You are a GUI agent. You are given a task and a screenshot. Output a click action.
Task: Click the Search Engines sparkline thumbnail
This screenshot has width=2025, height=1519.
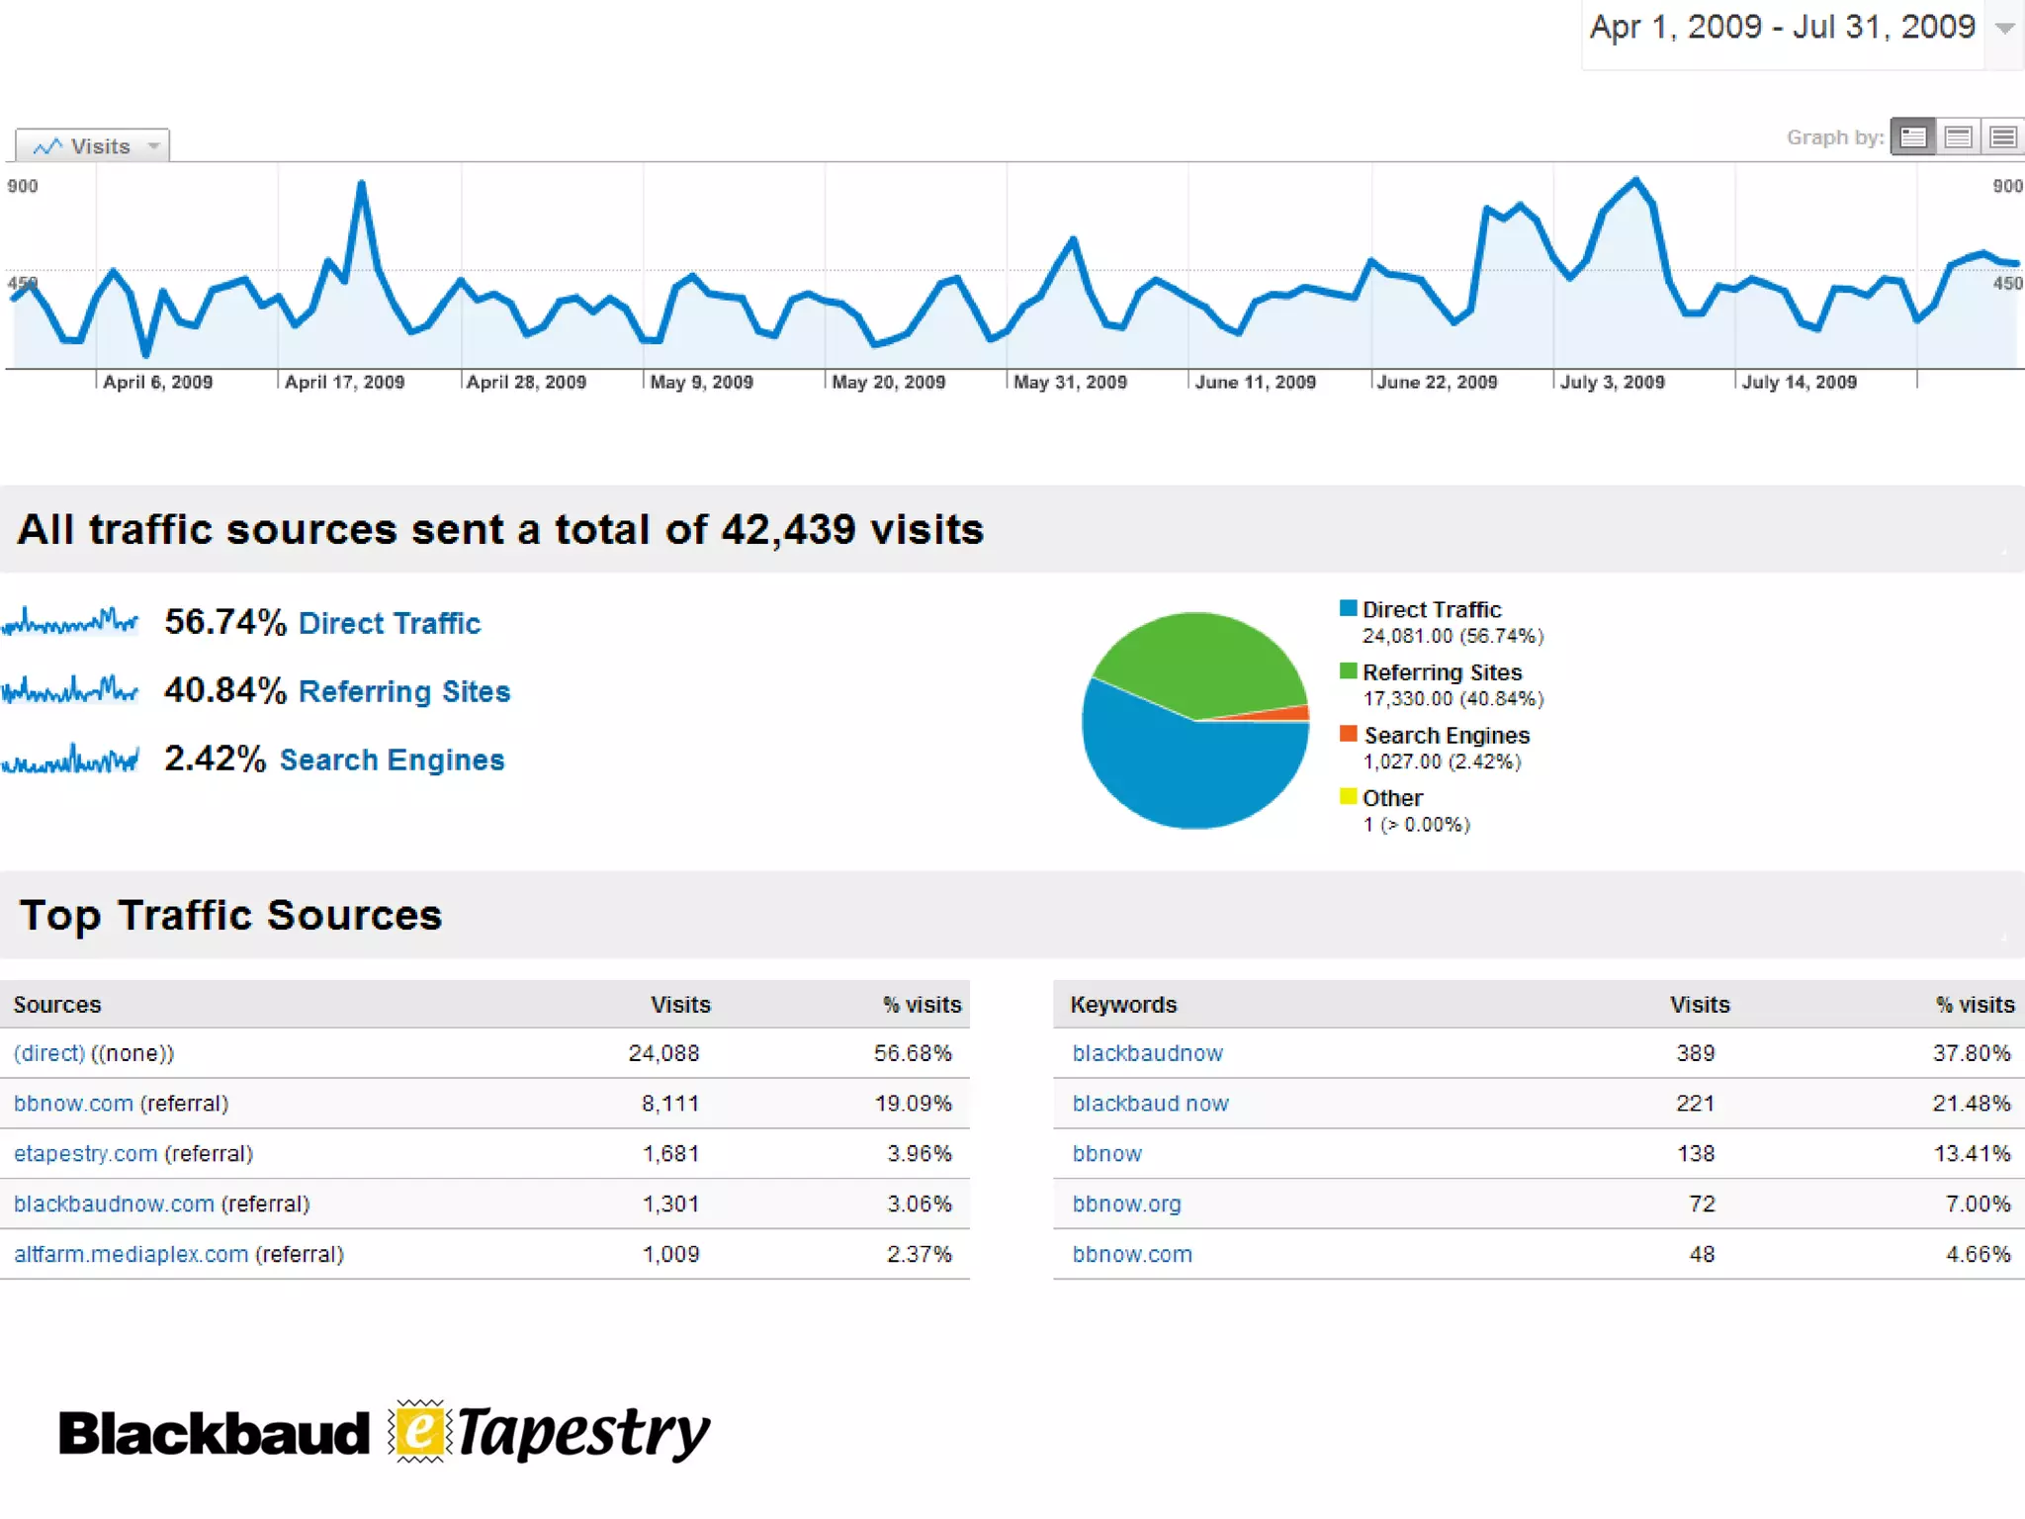tap(70, 759)
